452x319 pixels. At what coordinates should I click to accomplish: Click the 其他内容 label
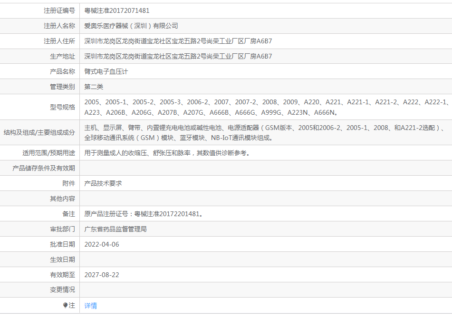(x=63, y=199)
